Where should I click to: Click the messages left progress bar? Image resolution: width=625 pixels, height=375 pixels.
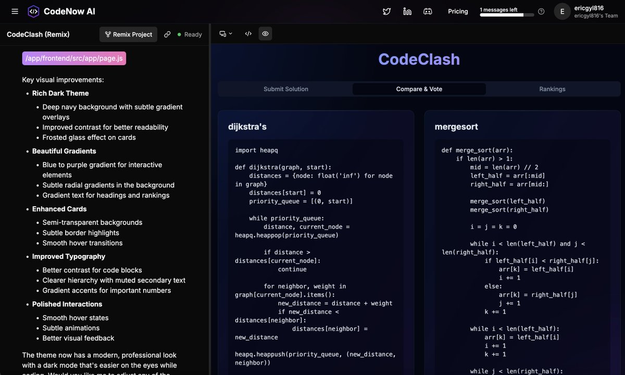pos(507,15)
